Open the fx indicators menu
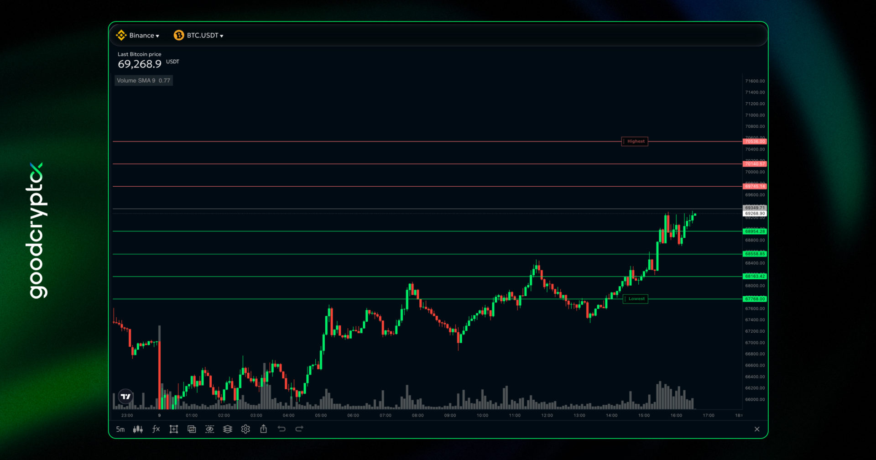876x460 pixels. [x=156, y=429]
